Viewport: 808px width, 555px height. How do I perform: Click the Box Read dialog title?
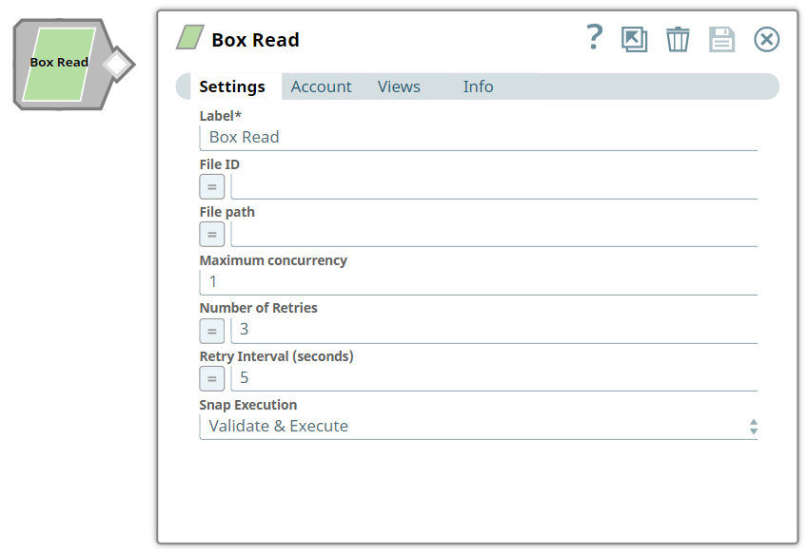click(255, 40)
